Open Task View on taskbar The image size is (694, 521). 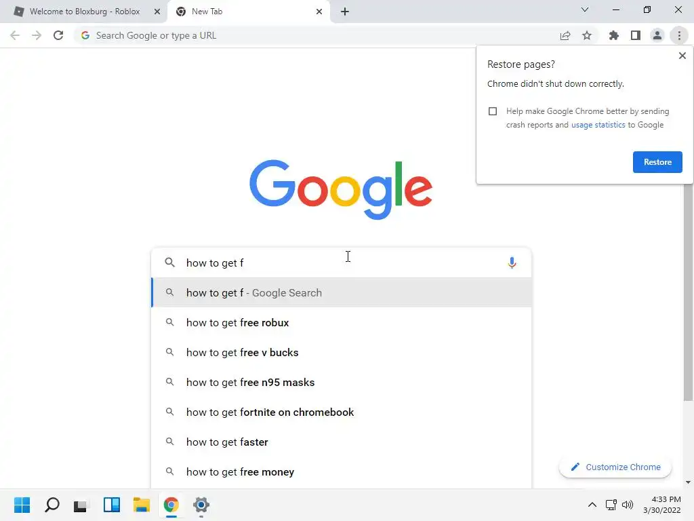81,505
